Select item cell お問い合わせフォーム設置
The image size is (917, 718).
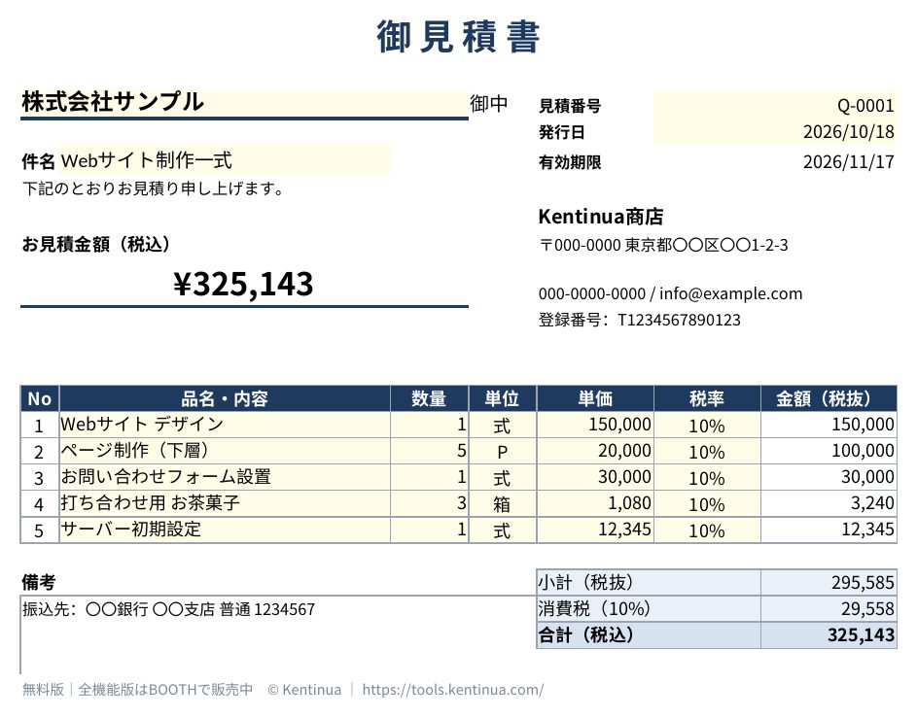[x=225, y=477]
